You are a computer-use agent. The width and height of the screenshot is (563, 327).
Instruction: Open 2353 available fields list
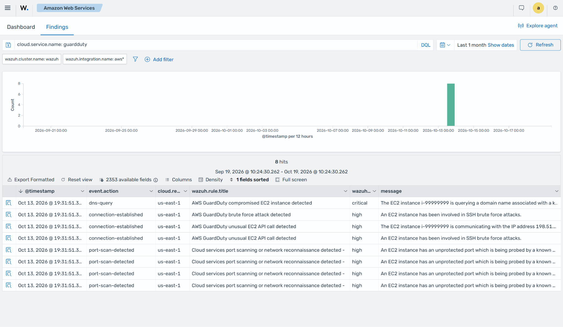[x=126, y=180]
